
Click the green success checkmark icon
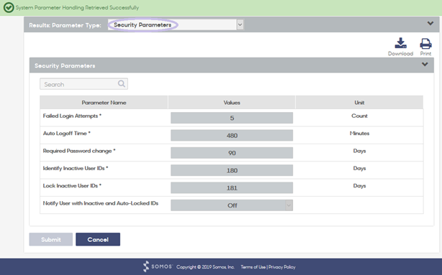(9, 8)
